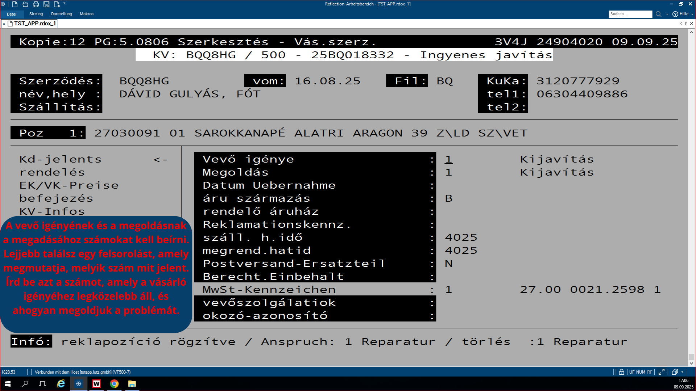This screenshot has height=391, width=696.
Task: Expand the window list dropdown in the status bar
Action: pyautogui.click(x=682, y=372)
